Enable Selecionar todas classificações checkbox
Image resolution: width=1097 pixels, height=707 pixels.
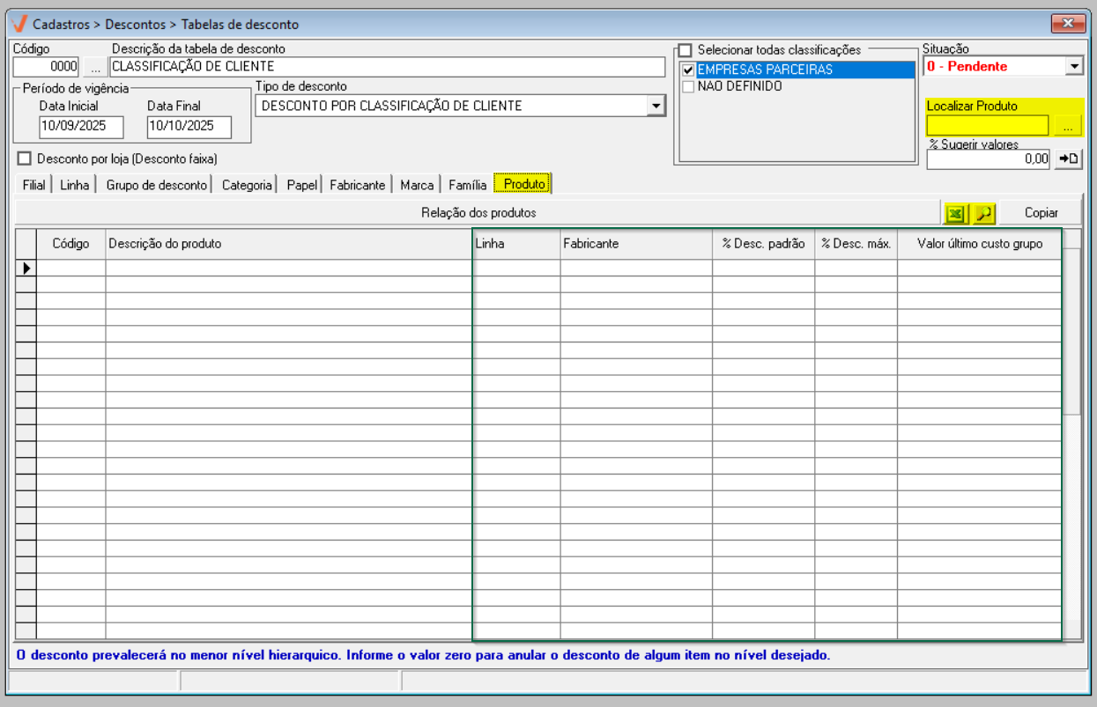point(686,50)
